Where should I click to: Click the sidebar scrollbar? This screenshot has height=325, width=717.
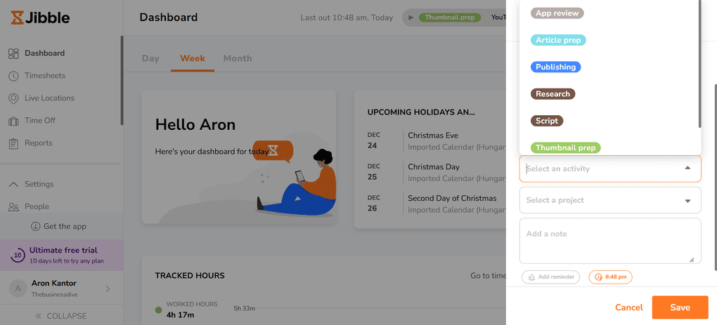pos(122,80)
